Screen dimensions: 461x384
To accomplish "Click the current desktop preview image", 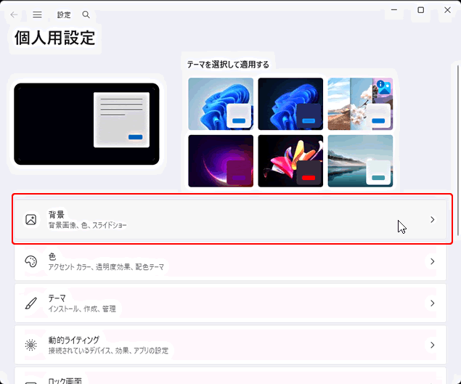I will tap(86, 124).
